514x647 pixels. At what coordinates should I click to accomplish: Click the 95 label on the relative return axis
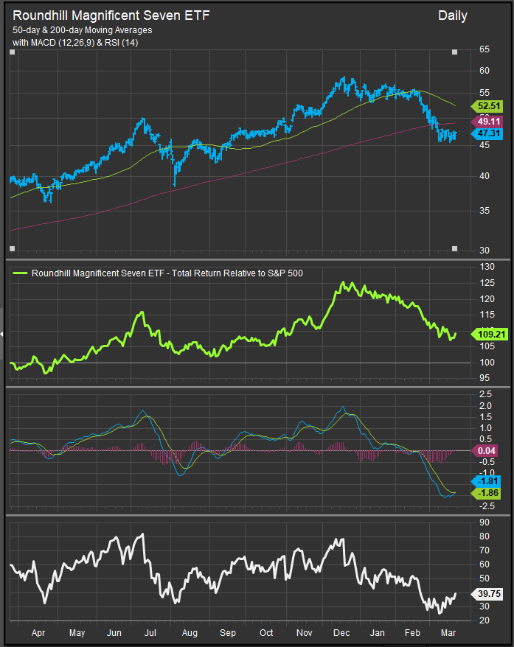pos(485,378)
